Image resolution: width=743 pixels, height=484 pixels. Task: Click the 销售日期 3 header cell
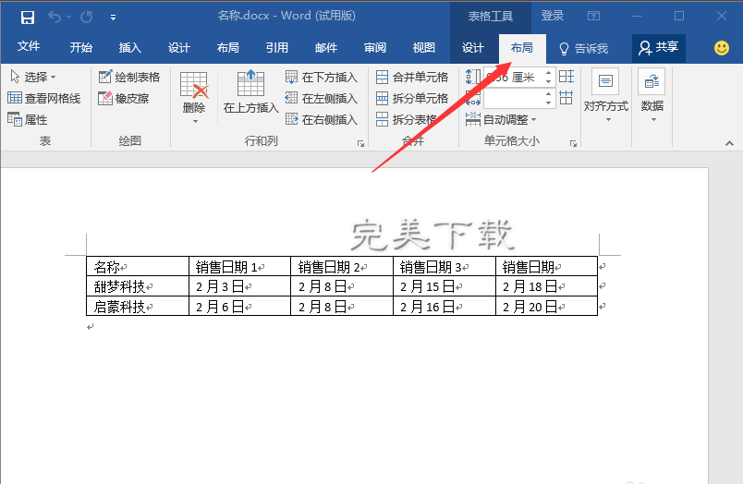(x=444, y=267)
